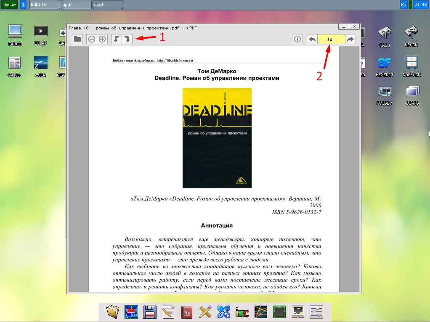Toggle the Ru keyboard layout indicator

[x=404, y=5]
